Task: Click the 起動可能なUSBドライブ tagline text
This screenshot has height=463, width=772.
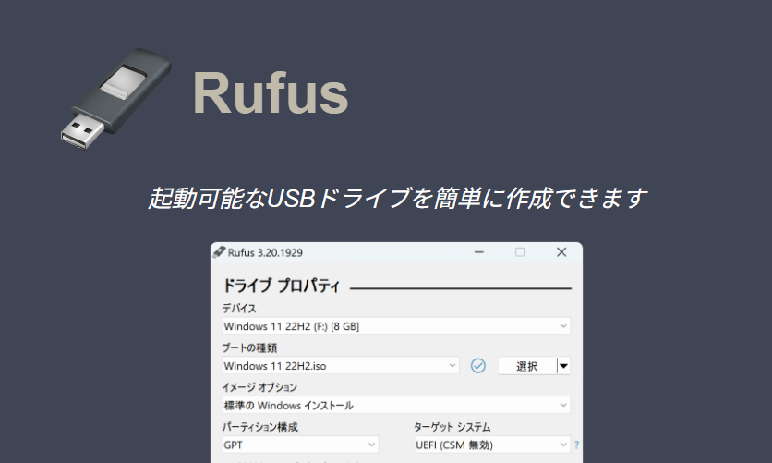Action: pyautogui.click(x=397, y=199)
